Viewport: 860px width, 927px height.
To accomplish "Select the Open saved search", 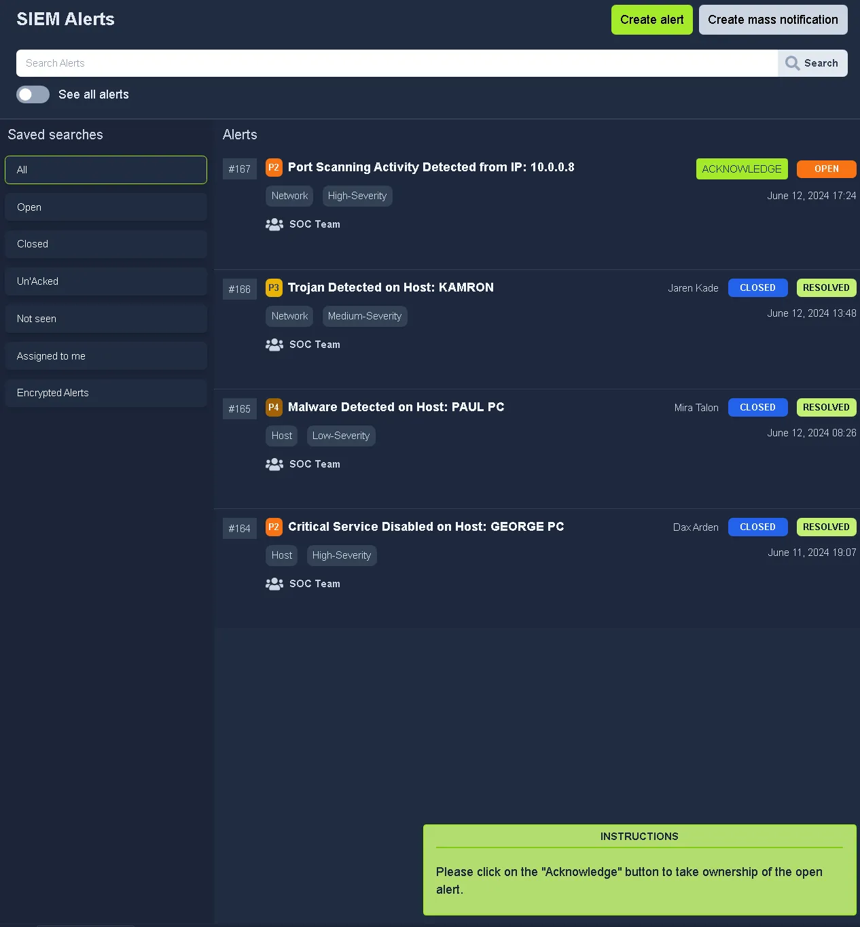I will pos(106,207).
